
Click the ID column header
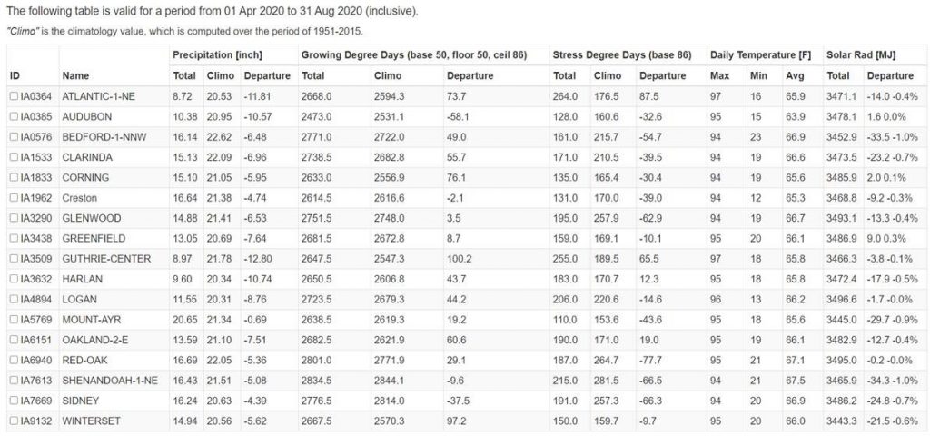pyautogui.click(x=15, y=75)
